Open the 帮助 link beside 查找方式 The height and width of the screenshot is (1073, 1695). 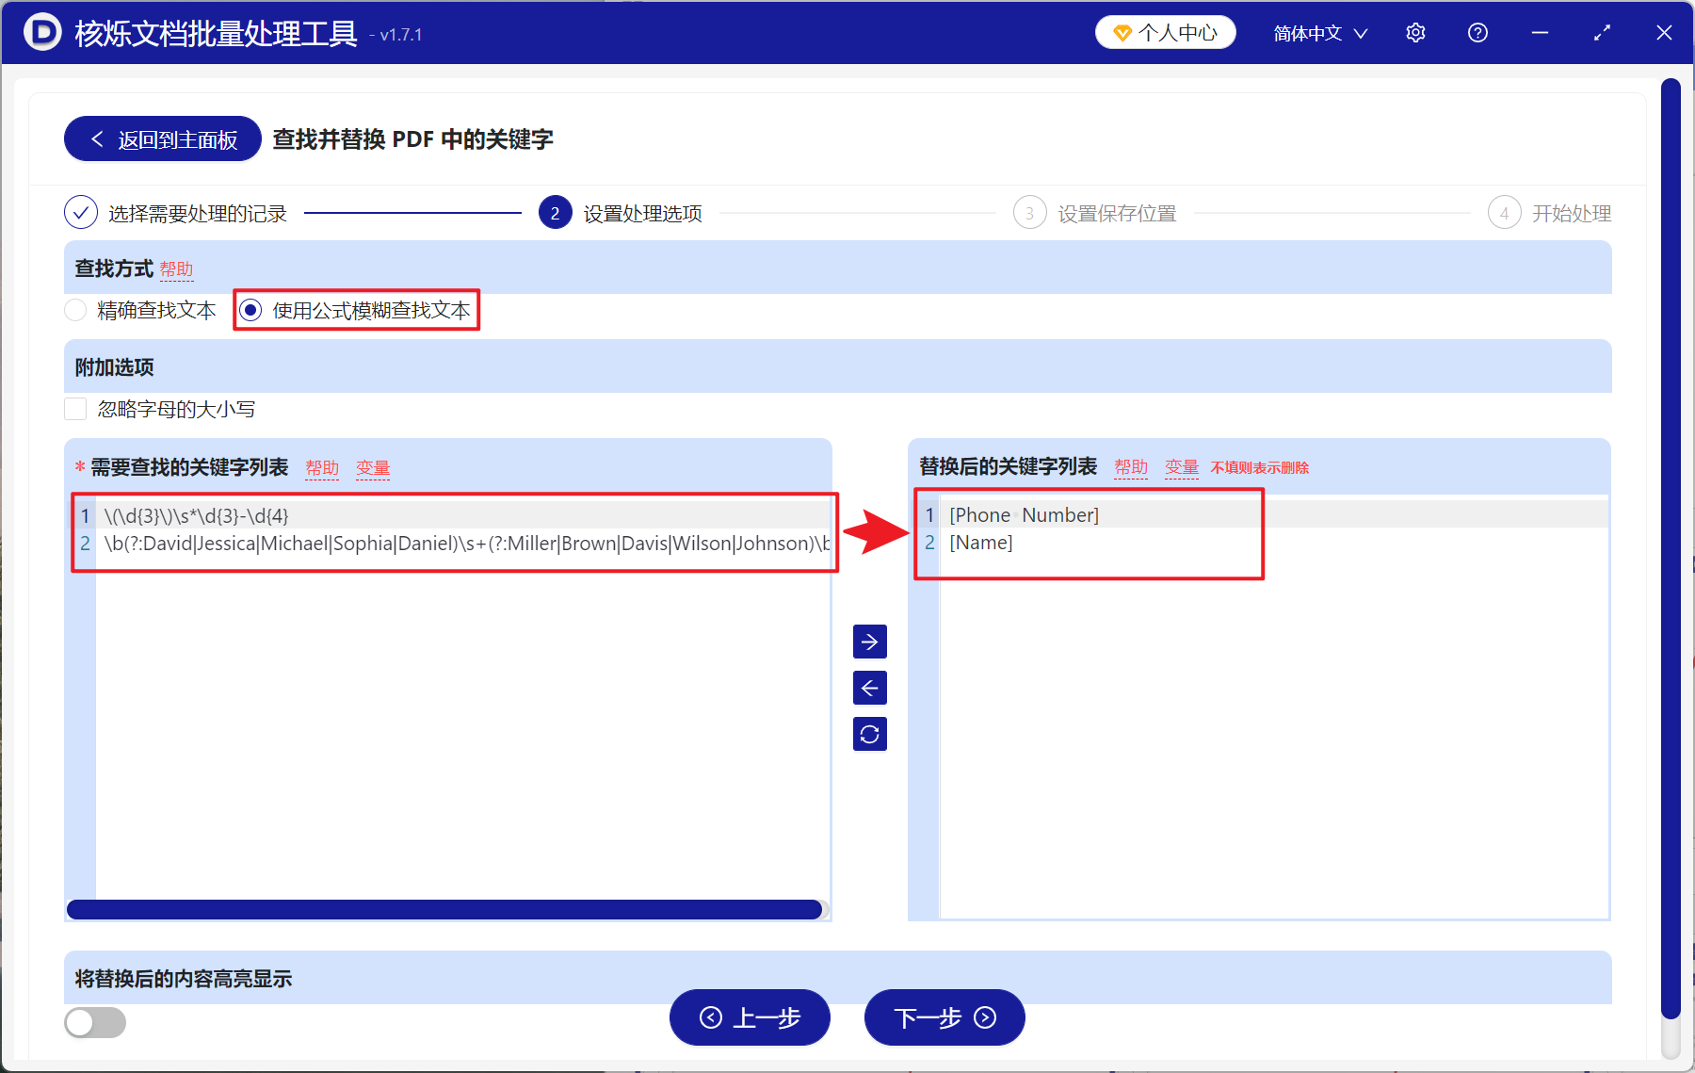(177, 269)
